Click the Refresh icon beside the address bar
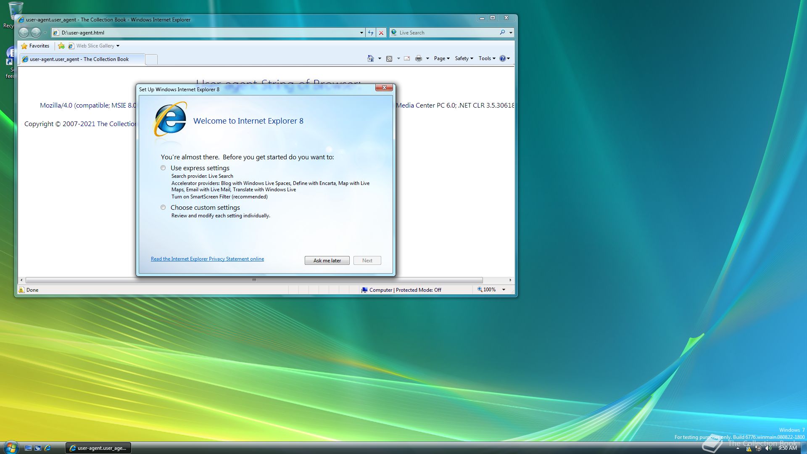The height and width of the screenshot is (454, 807). pos(371,33)
